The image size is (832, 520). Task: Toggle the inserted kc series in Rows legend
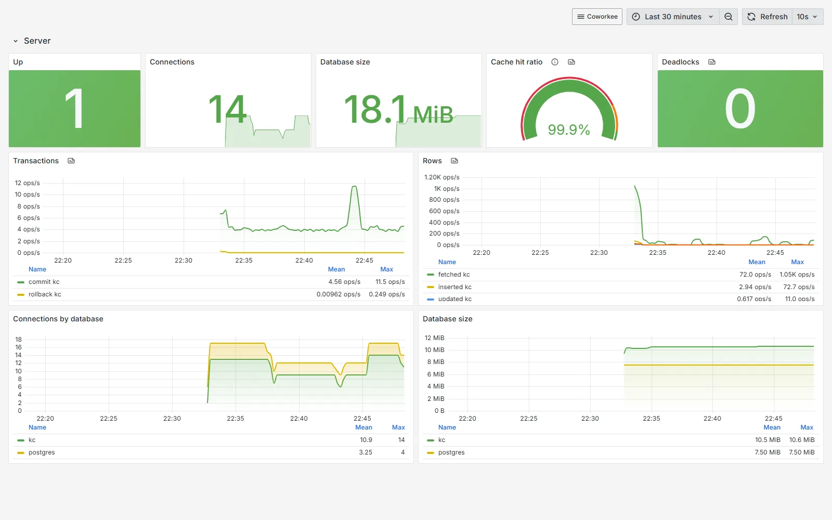click(455, 287)
